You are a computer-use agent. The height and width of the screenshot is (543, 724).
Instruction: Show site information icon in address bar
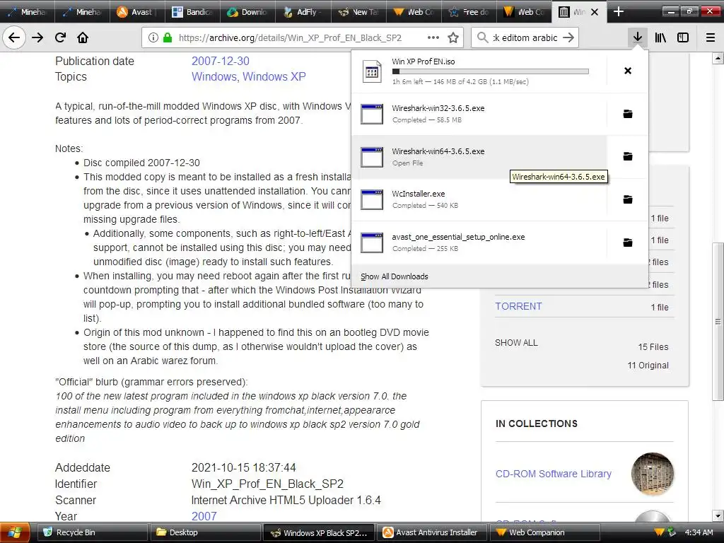153,37
